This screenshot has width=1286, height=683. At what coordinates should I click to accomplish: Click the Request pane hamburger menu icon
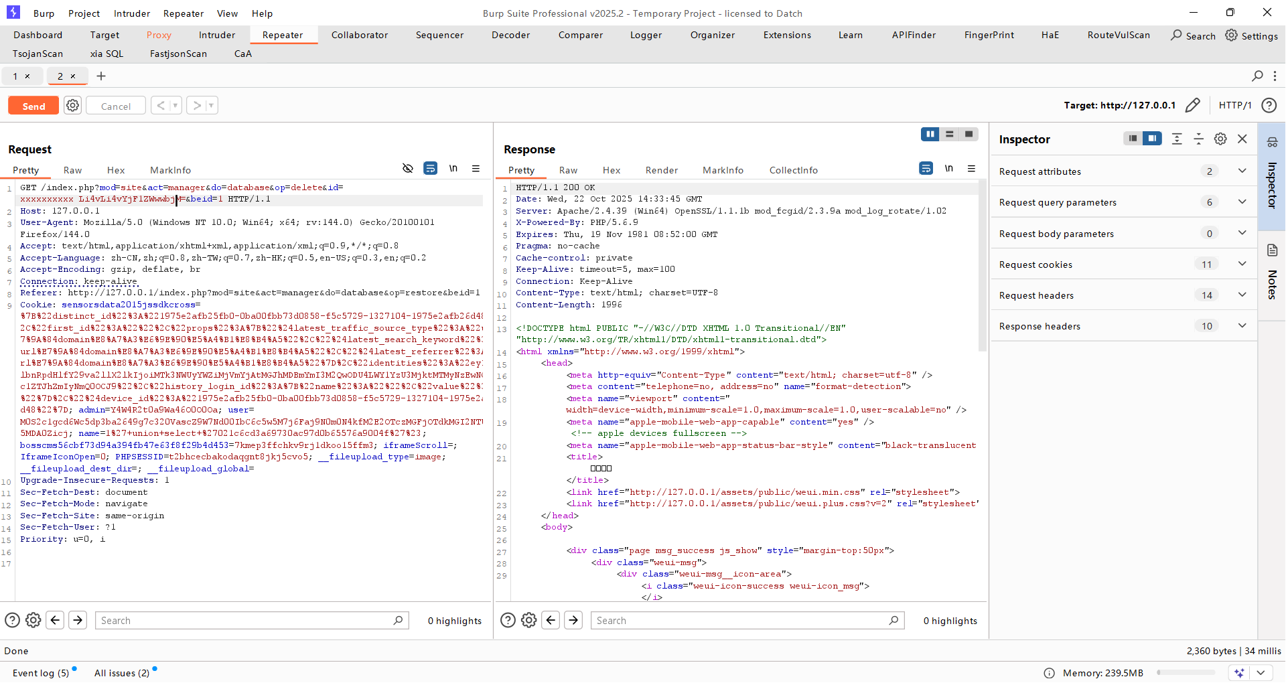(476, 169)
